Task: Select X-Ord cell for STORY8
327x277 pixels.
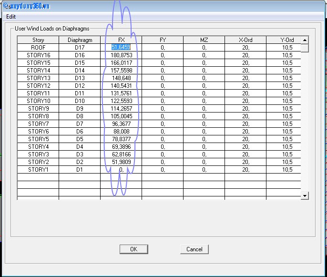Action: click(x=245, y=116)
